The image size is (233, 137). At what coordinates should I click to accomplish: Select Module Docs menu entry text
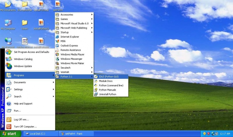pyautogui.click(x=106, y=81)
